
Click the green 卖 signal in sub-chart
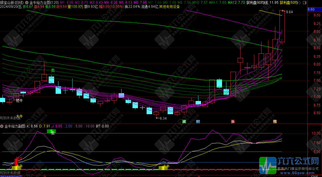(52, 132)
